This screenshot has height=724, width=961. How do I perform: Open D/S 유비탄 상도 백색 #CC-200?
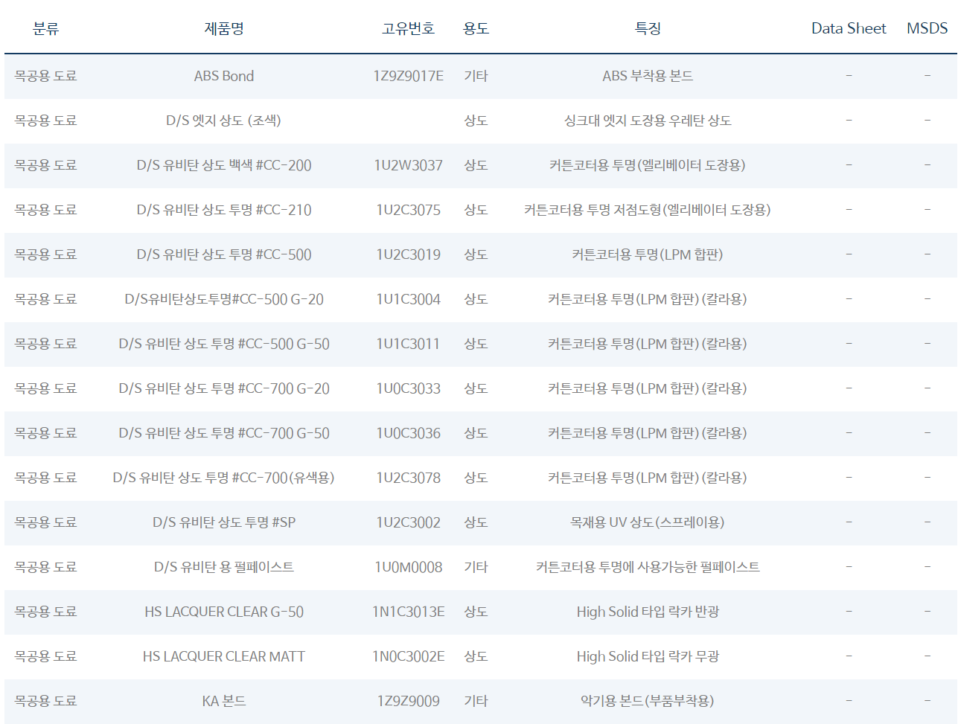point(224,165)
